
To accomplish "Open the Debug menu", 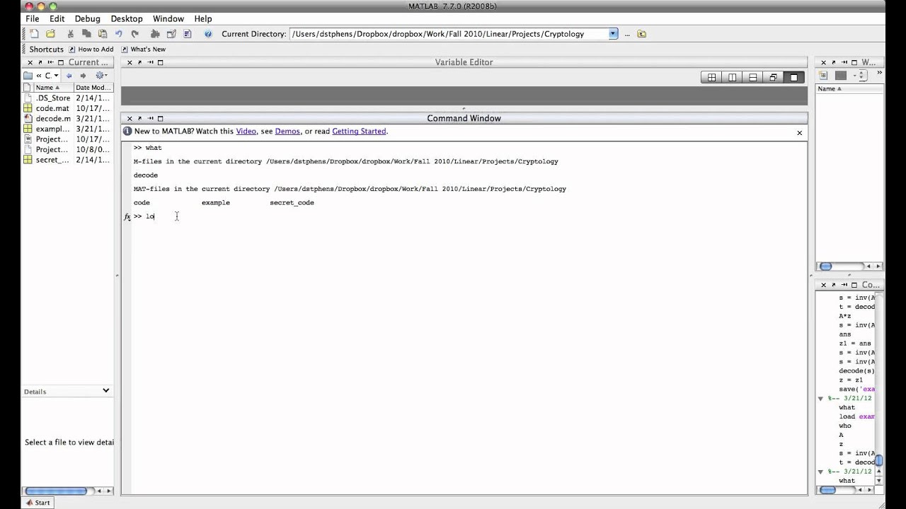I will 87,18.
